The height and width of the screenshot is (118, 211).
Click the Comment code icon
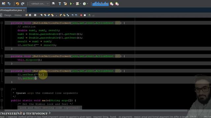[89, 15]
